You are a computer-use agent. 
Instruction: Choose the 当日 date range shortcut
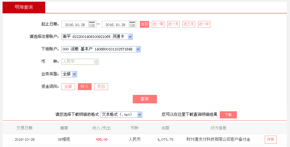[144, 24]
